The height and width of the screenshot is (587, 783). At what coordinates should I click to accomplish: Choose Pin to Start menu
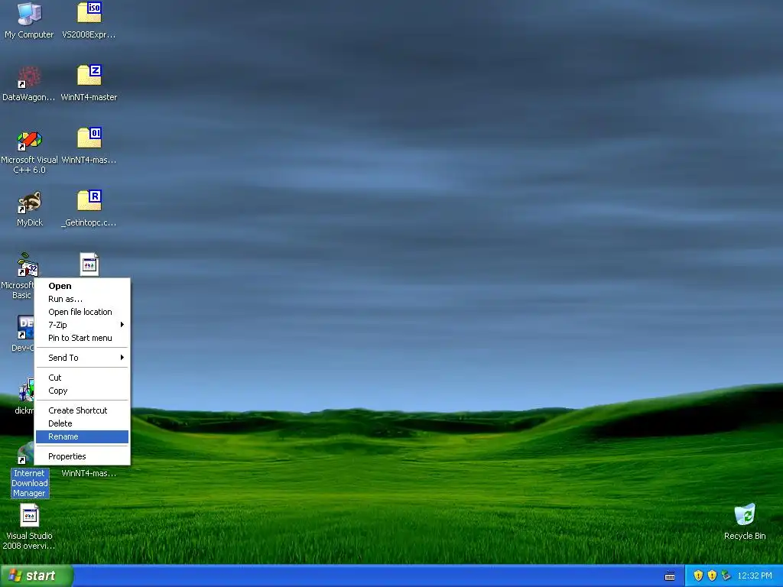tap(83, 338)
